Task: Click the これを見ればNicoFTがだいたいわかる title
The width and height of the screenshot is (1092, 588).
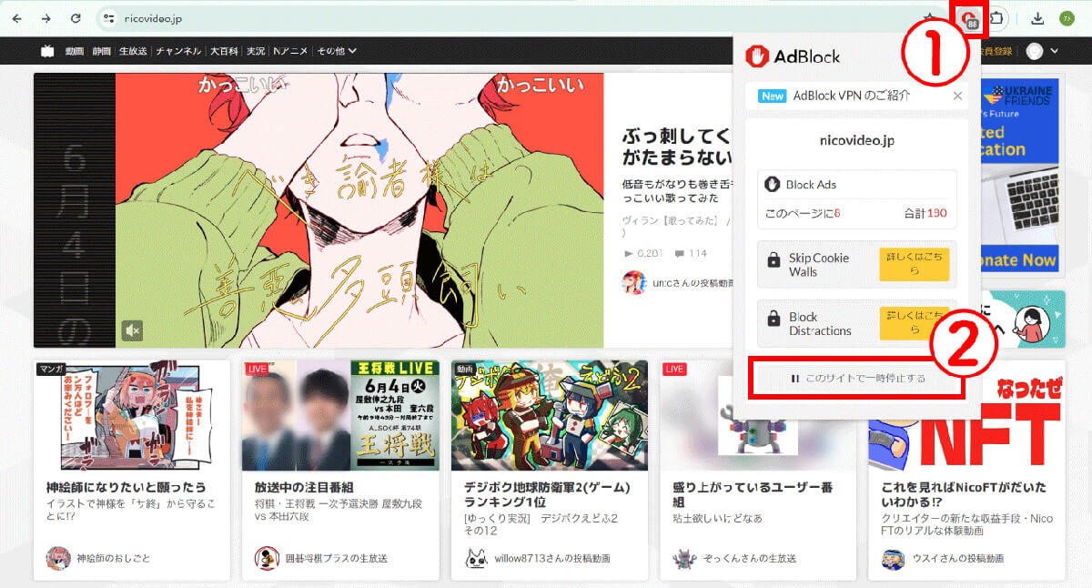Action: coord(963,495)
